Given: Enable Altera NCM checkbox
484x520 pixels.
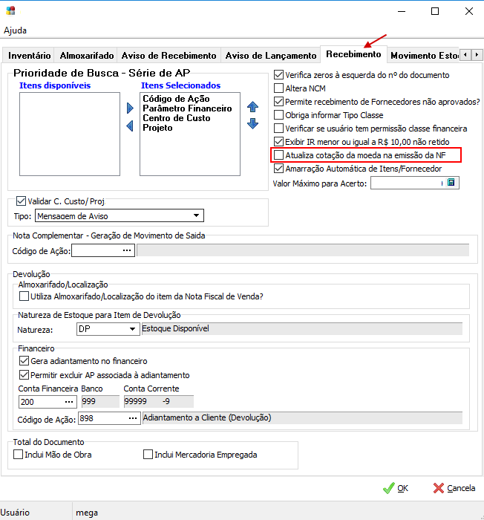Looking at the screenshot, I should pyautogui.click(x=279, y=88).
